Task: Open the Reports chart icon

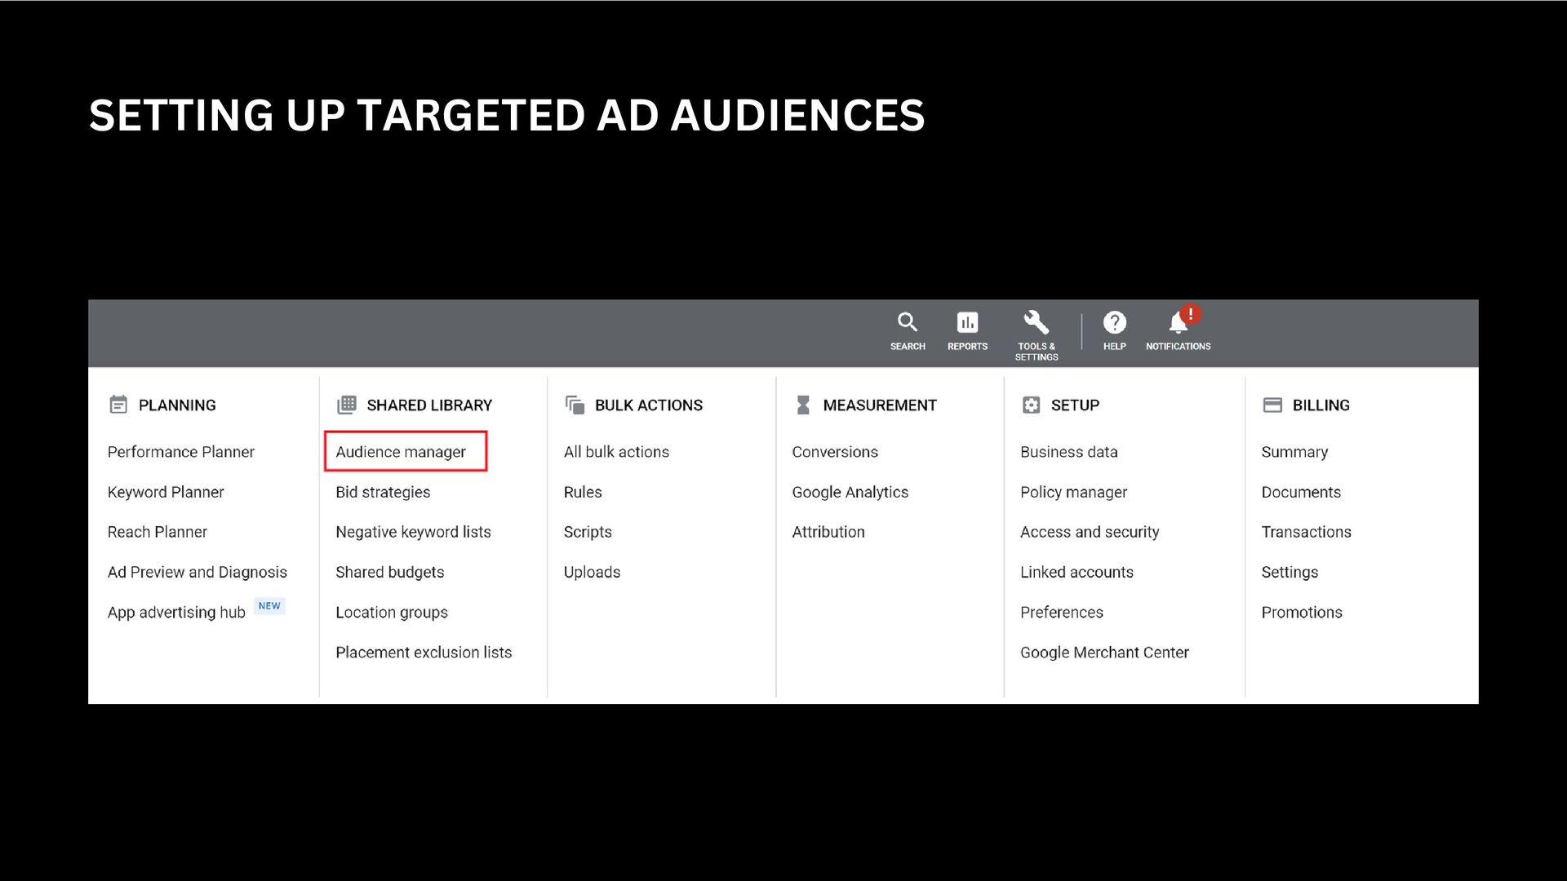Action: click(x=967, y=323)
